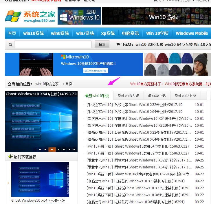Image resolution: width=211 pixels, height=204 pixels.
Task: Click the 进入Windows10下载 banner button
Action: point(95,71)
